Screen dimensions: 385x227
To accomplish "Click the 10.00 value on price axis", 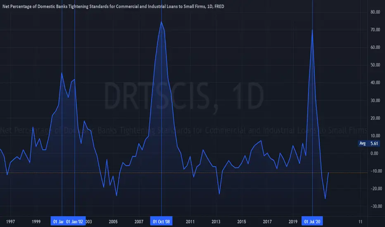I will point(375,136).
